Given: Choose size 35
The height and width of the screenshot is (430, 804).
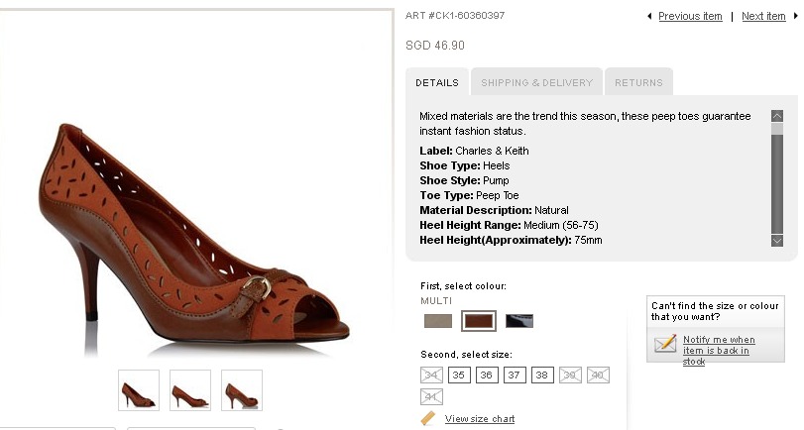Looking at the screenshot, I should tap(459, 375).
